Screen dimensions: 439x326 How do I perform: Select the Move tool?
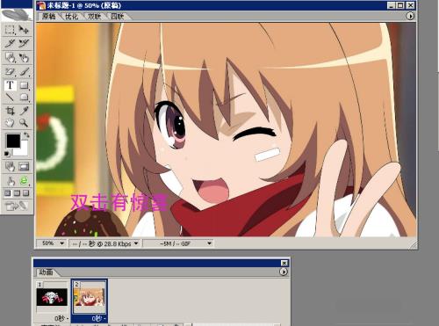pyautogui.click(x=24, y=29)
